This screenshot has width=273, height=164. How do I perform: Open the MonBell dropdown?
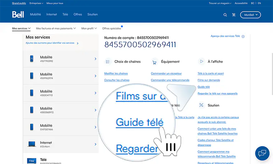pos(250,15)
